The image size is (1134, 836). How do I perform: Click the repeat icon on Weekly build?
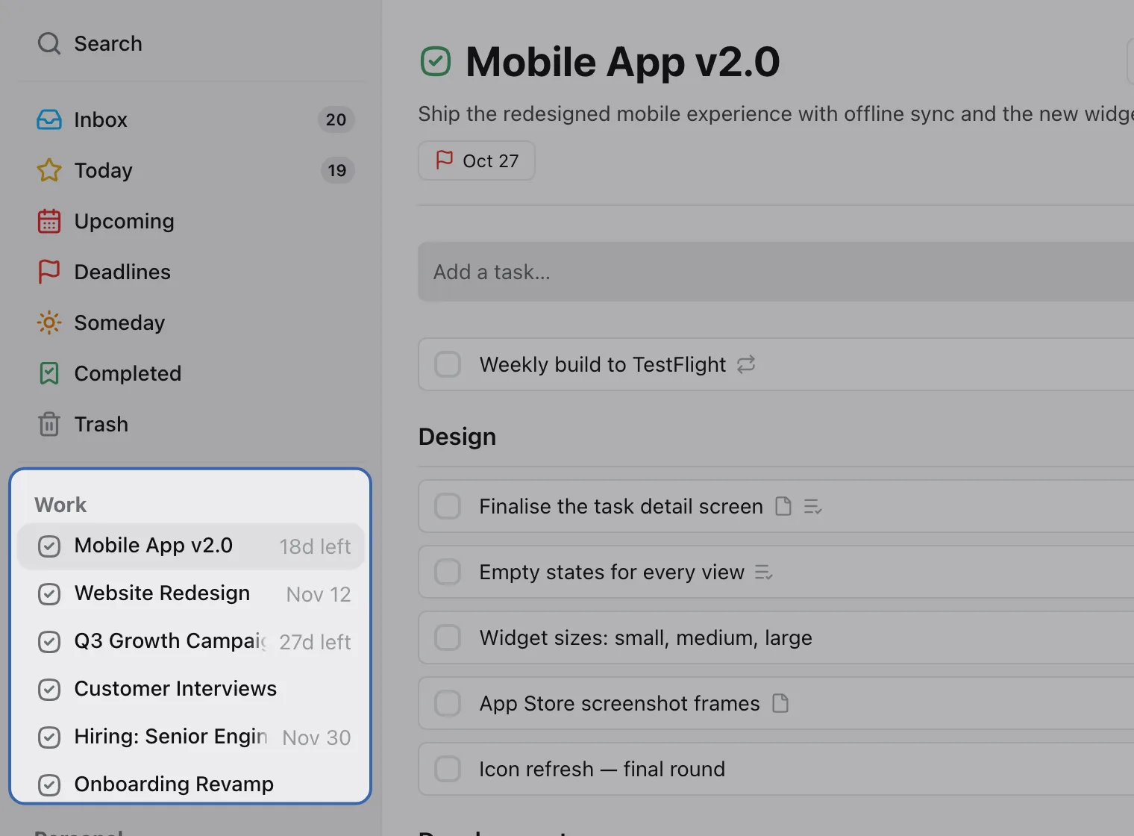point(746,364)
